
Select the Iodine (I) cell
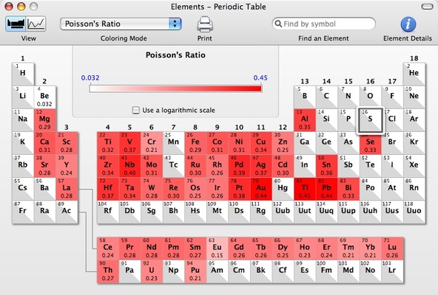[392, 166]
